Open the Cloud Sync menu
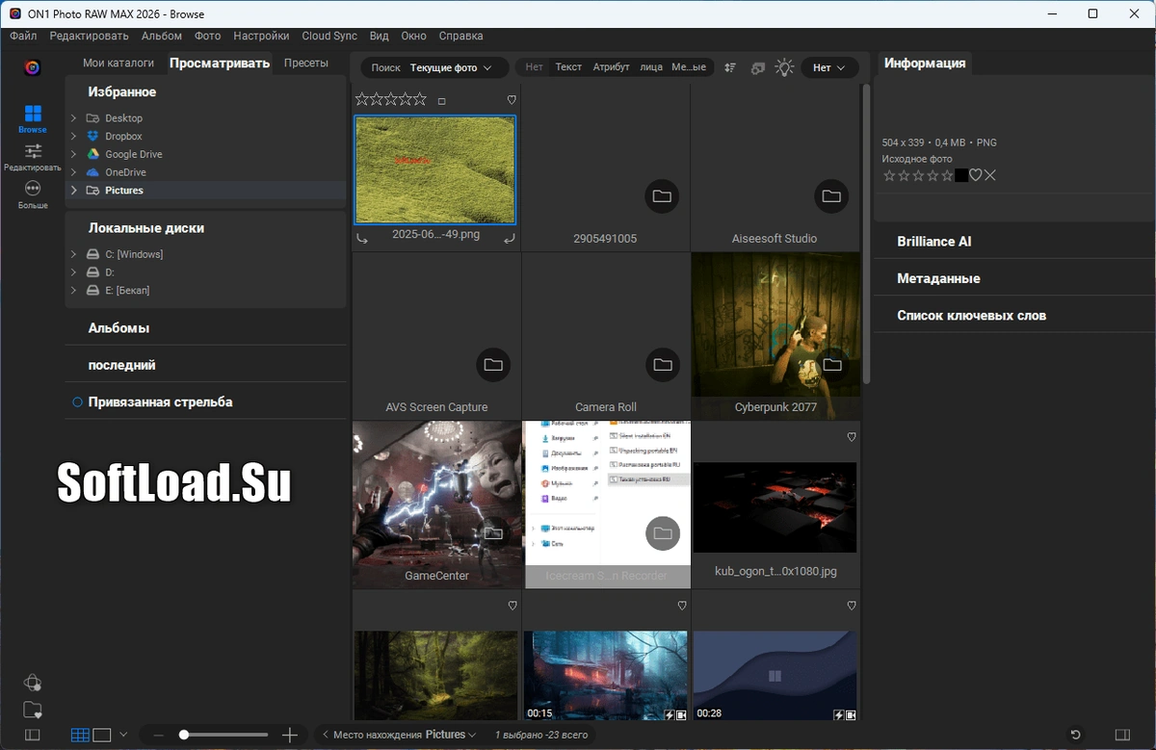Viewport: 1156px width, 750px height. click(329, 36)
